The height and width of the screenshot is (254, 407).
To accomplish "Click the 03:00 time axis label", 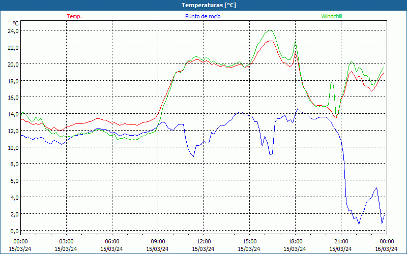I will pyautogui.click(x=67, y=242).
